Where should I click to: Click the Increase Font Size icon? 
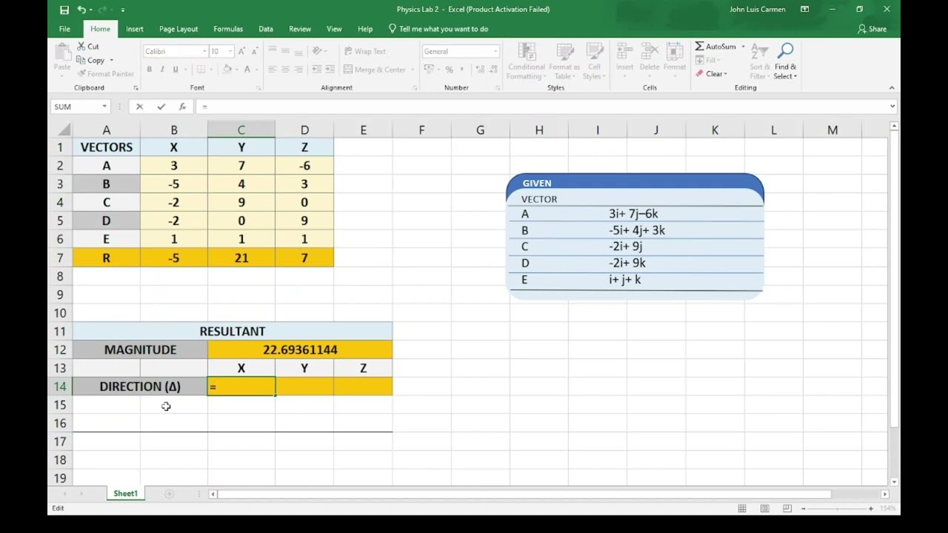click(x=242, y=51)
